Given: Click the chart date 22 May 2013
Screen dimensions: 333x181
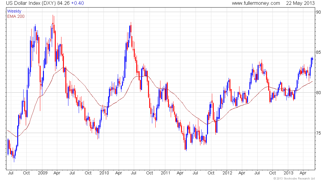Looking at the screenshot, I should pos(300,3).
